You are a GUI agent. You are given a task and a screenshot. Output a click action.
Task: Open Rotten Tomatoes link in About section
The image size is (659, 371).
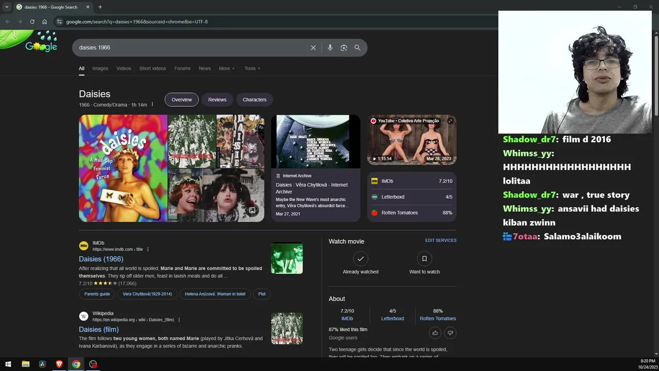tap(438, 318)
